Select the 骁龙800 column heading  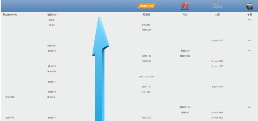point(52,15)
